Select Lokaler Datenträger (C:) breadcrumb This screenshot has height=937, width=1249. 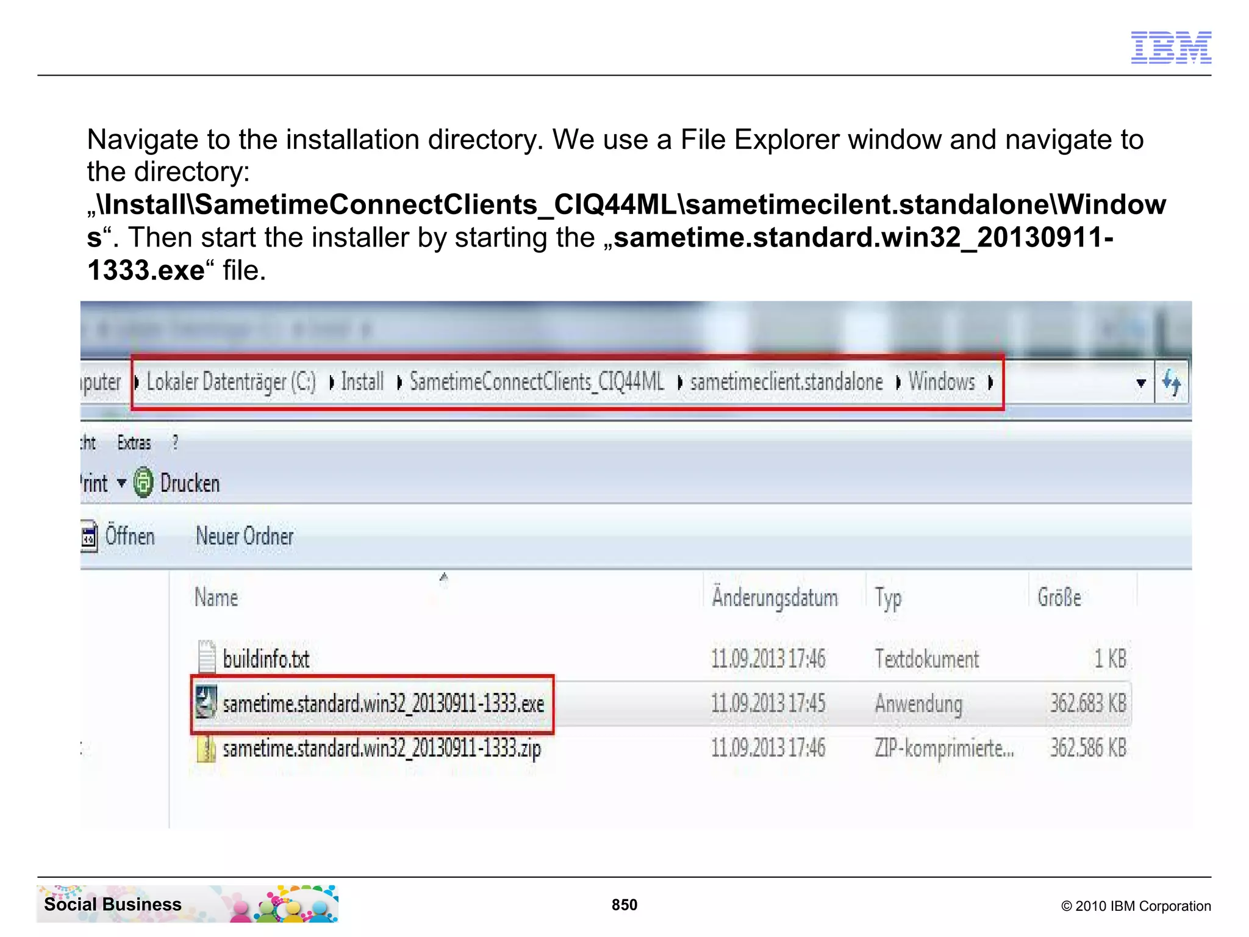click(231, 382)
